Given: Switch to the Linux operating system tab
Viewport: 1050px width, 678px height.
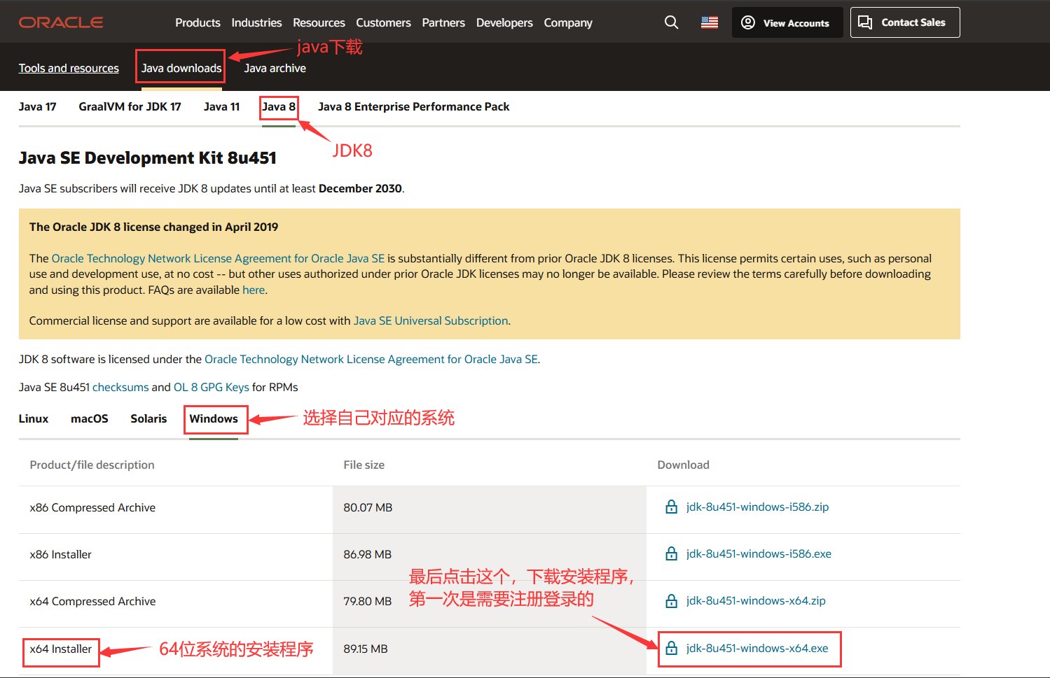Looking at the screenshot, I should [33, 418].
